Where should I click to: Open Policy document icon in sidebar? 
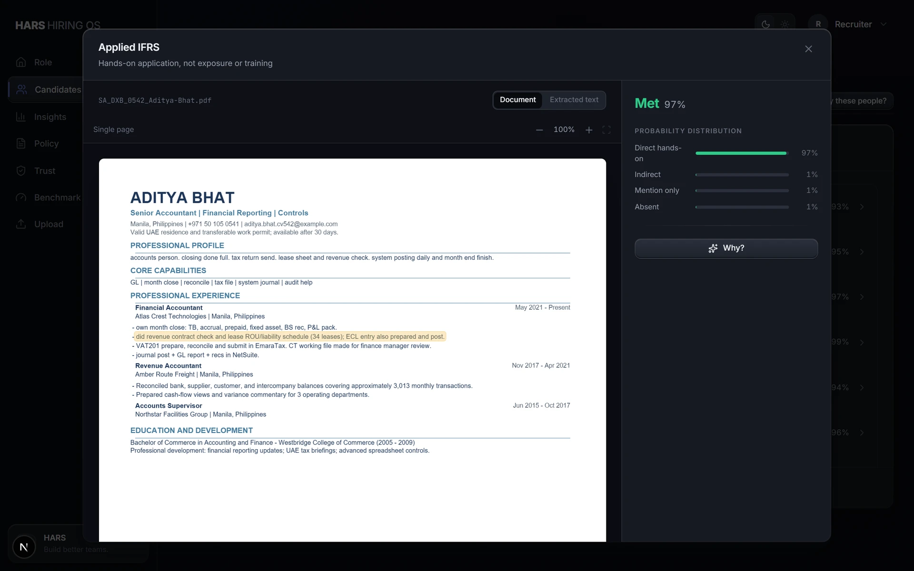[21, 144]
